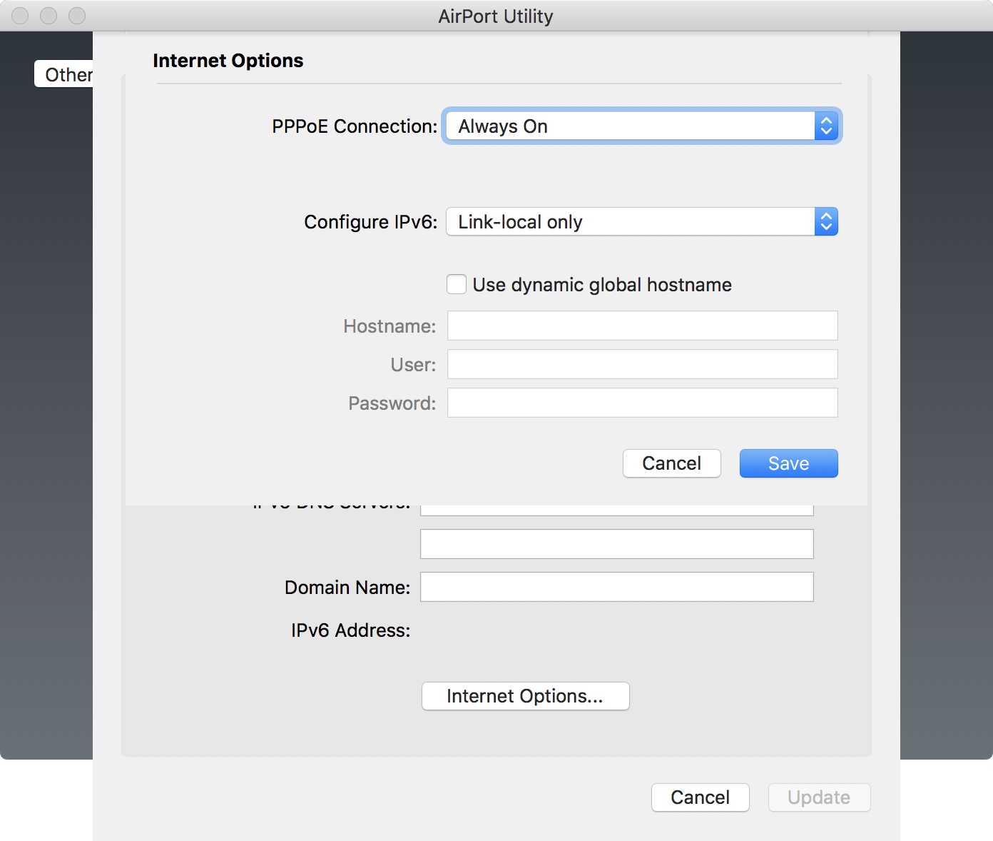993x841 pixels.
Task: Open the Configure IPv6 dropdown
Action: 642,222
